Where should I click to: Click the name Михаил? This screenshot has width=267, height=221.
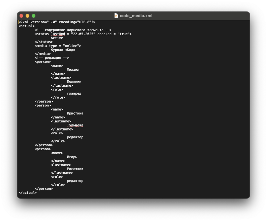[73, 69]
